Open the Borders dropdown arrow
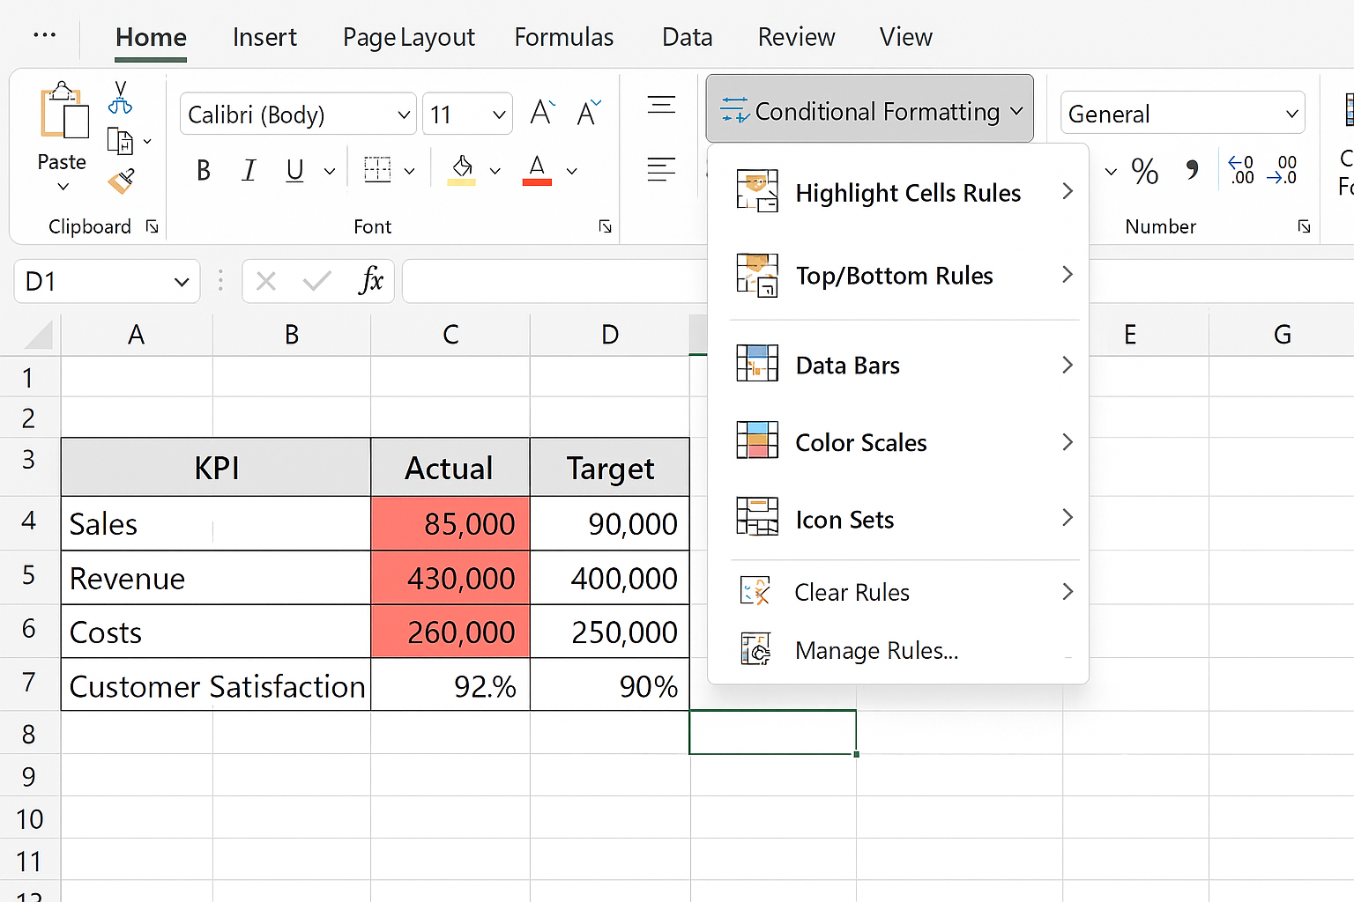Viewport: 1354px width, 902px height. tap(410, 171)
